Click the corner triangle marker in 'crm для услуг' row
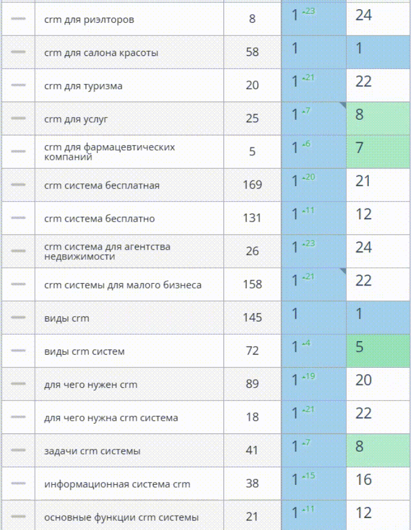Image resolution: width=411 pixels, height=530 pixels. point(343,105)
